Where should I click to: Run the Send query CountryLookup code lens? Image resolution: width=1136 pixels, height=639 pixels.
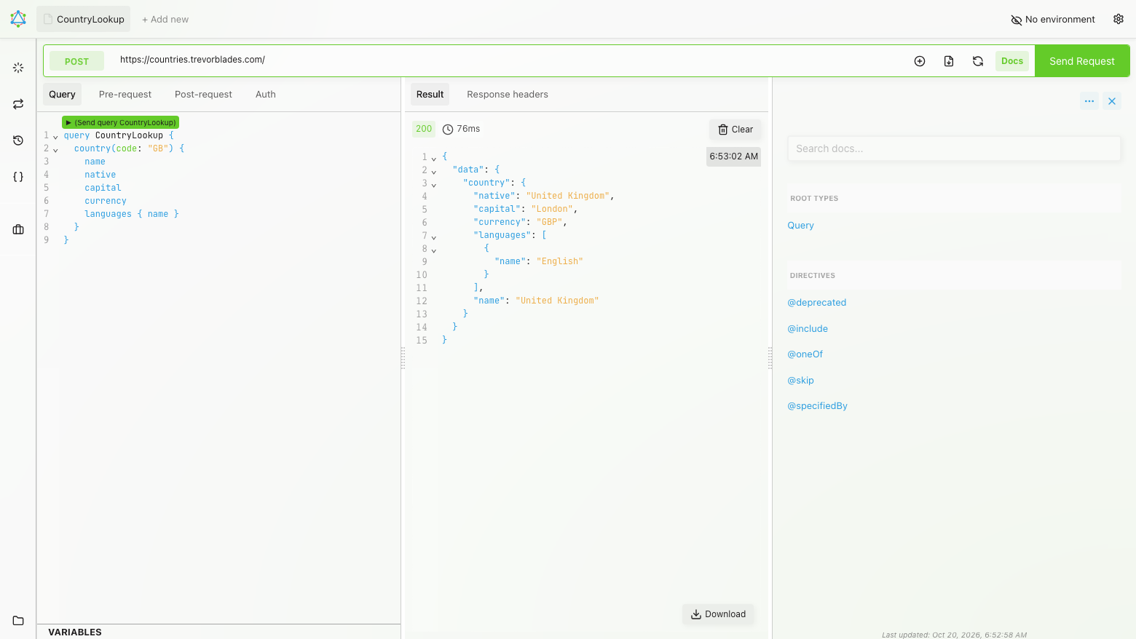pos(120,122)
